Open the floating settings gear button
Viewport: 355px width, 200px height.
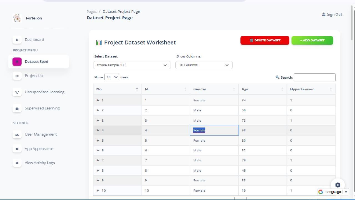[x=338, y=185]
